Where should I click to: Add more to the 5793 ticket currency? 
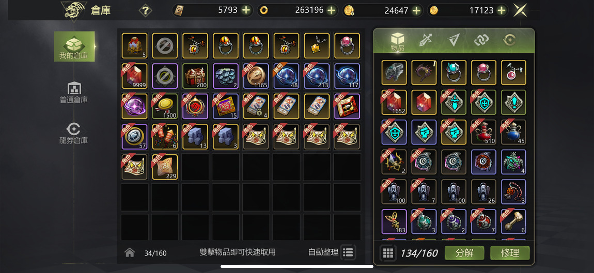point(246,10)
